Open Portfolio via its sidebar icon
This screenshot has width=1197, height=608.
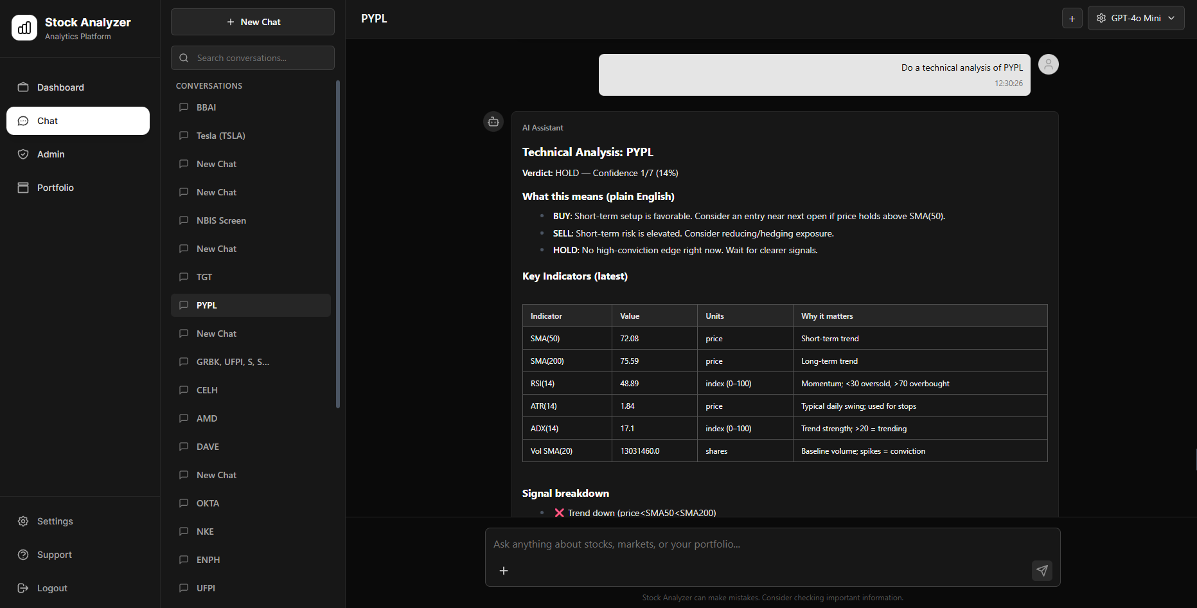tap(23, 187)
